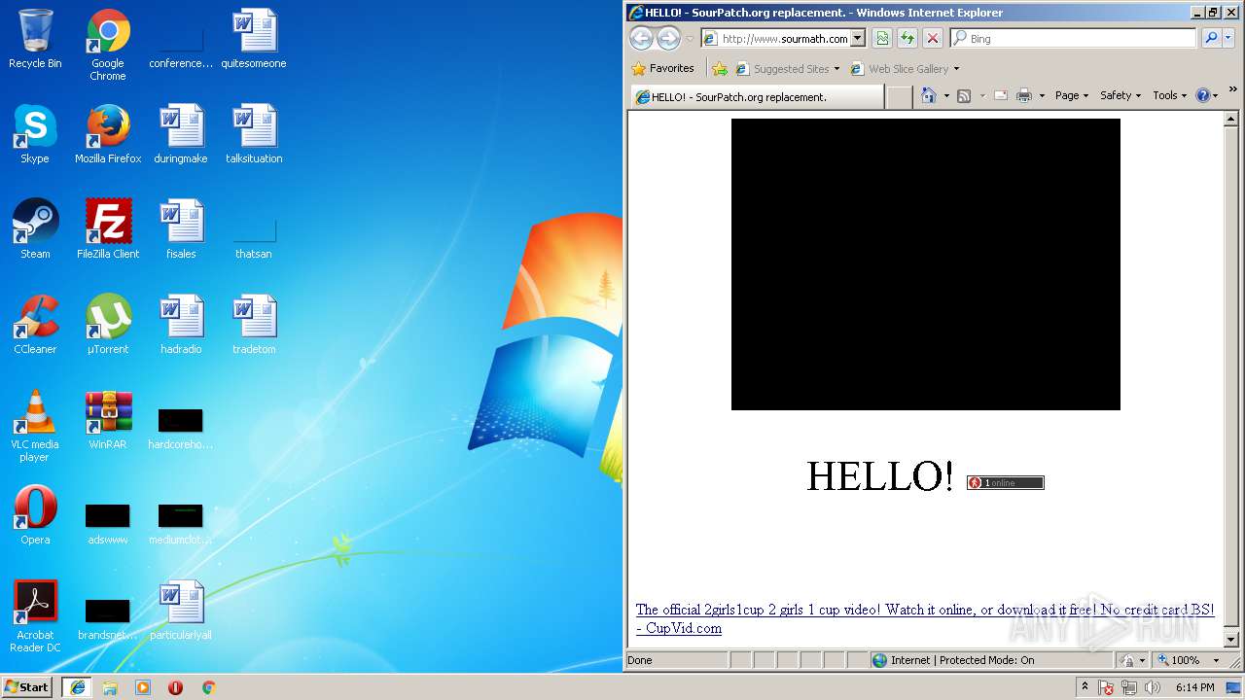This screenshot has width=1245, height=700.
Task: Go back with Internet Explorer's Back arrow
Action: coord(641,38)
